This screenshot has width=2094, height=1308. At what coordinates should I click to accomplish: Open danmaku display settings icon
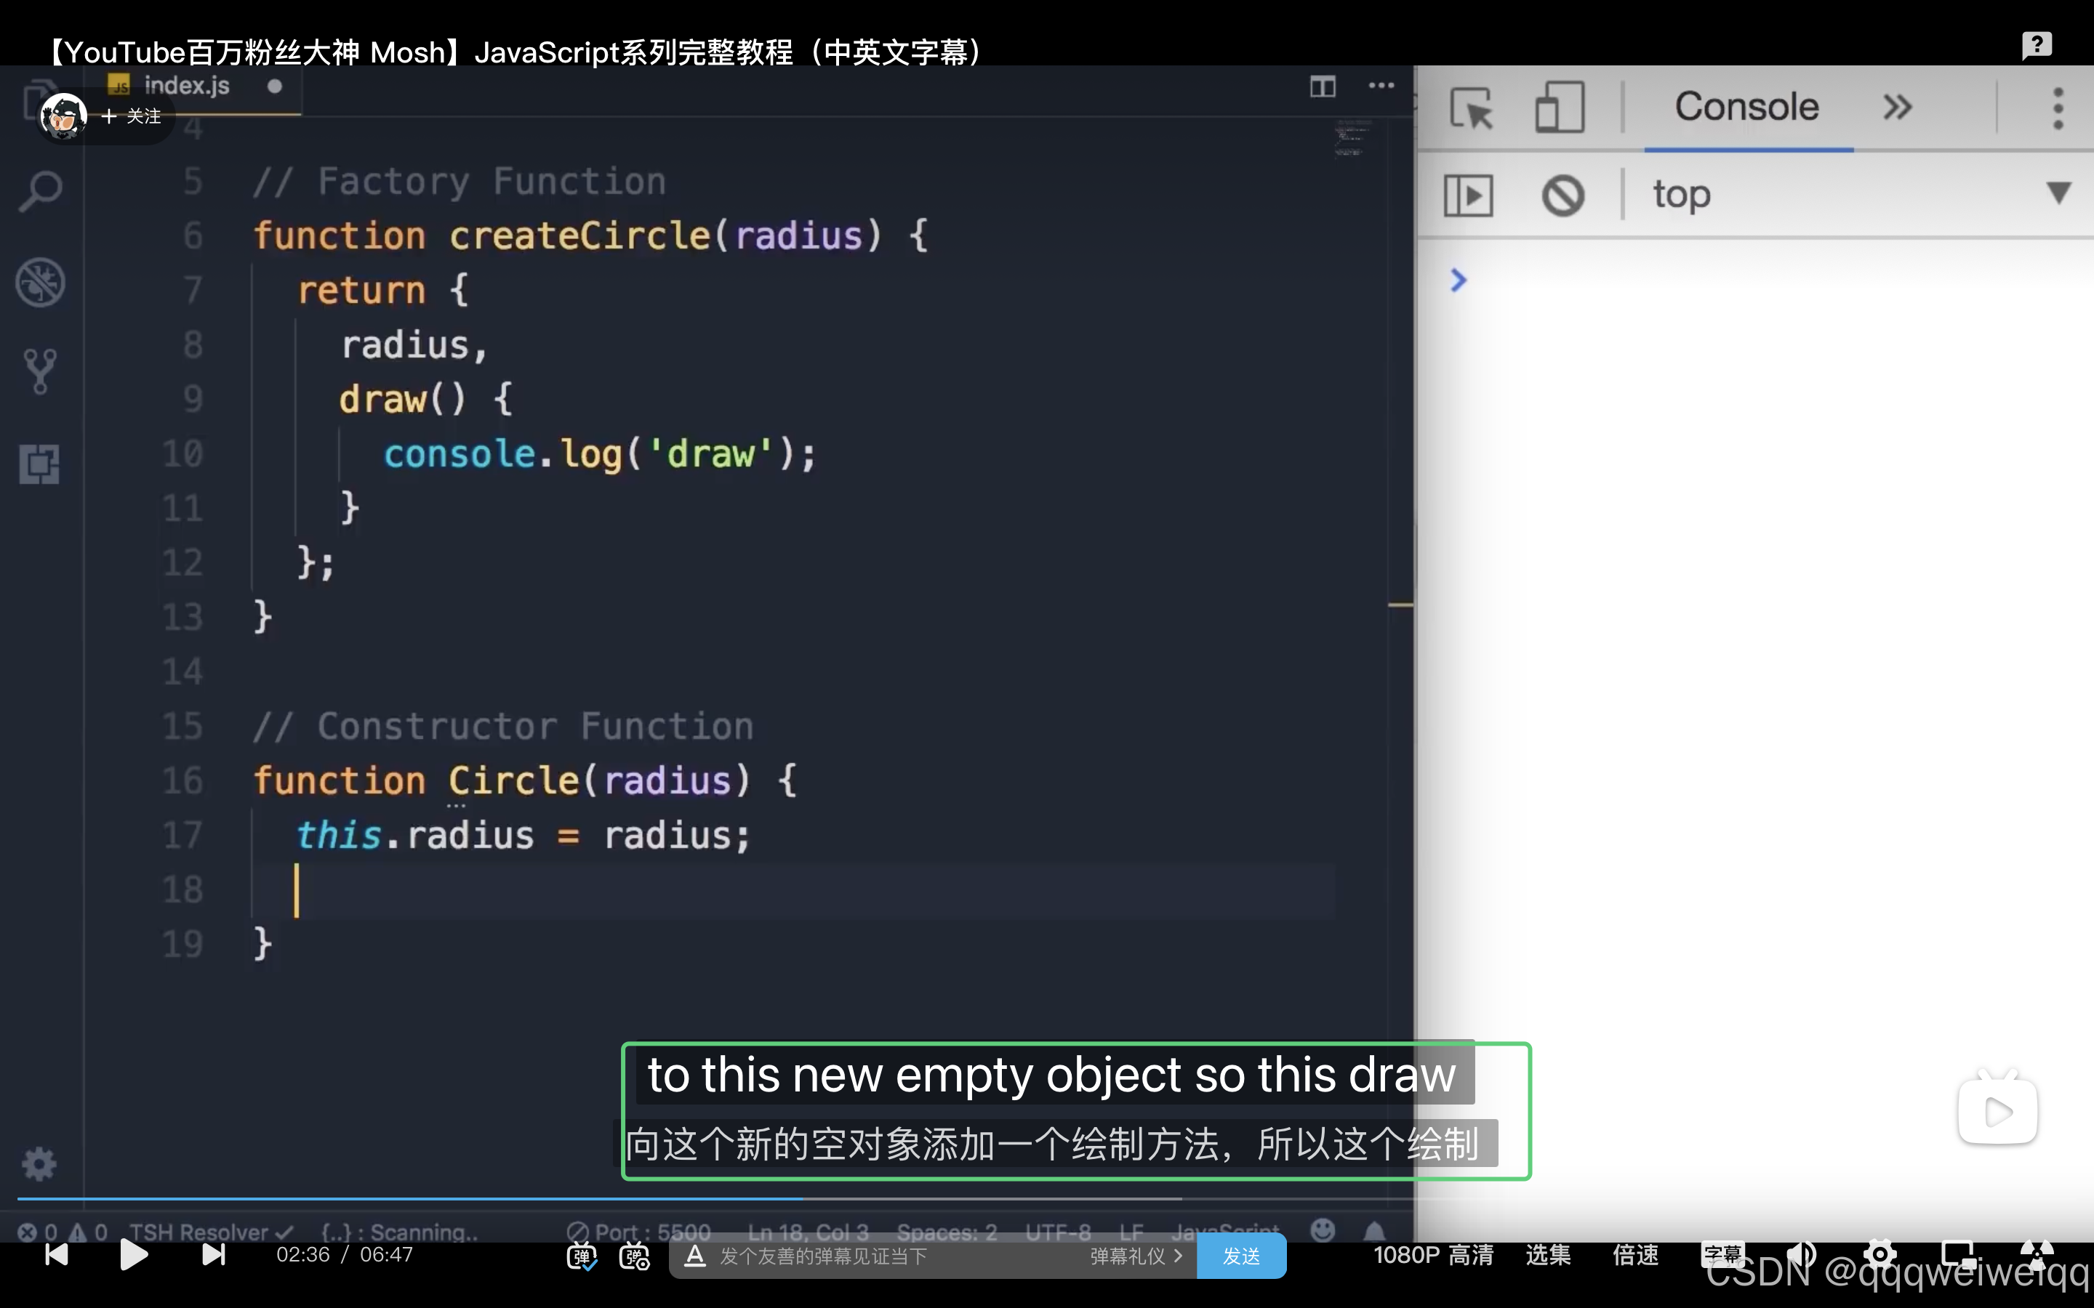pyautogui.click(x=634, y=1256)
